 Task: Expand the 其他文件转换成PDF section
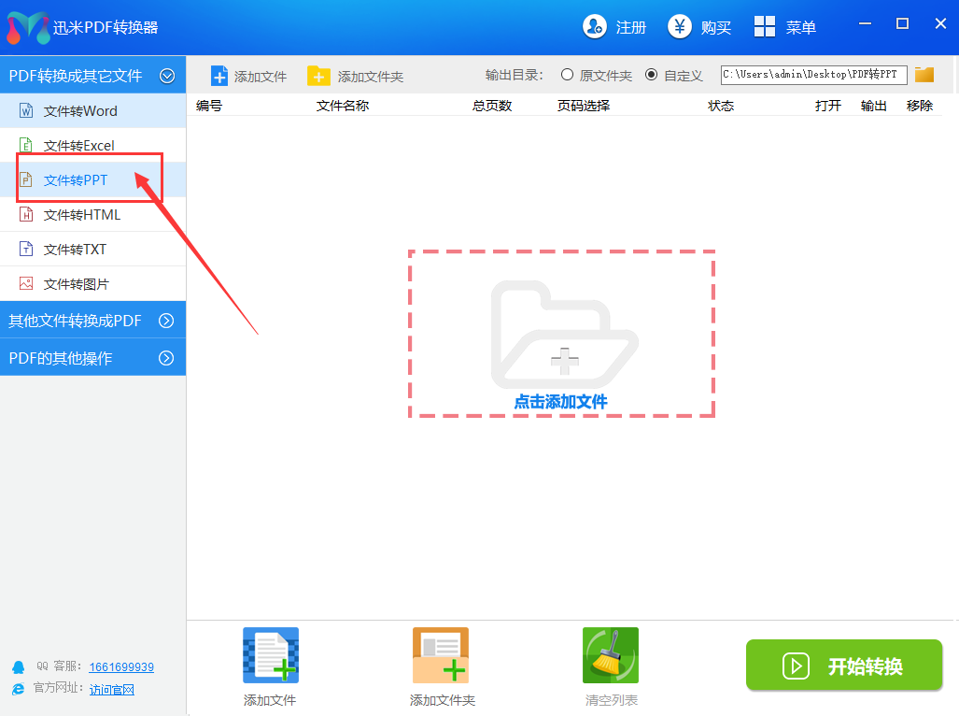(x=167, y=321)
